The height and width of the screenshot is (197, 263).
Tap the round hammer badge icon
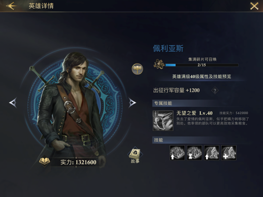[137, 69]
